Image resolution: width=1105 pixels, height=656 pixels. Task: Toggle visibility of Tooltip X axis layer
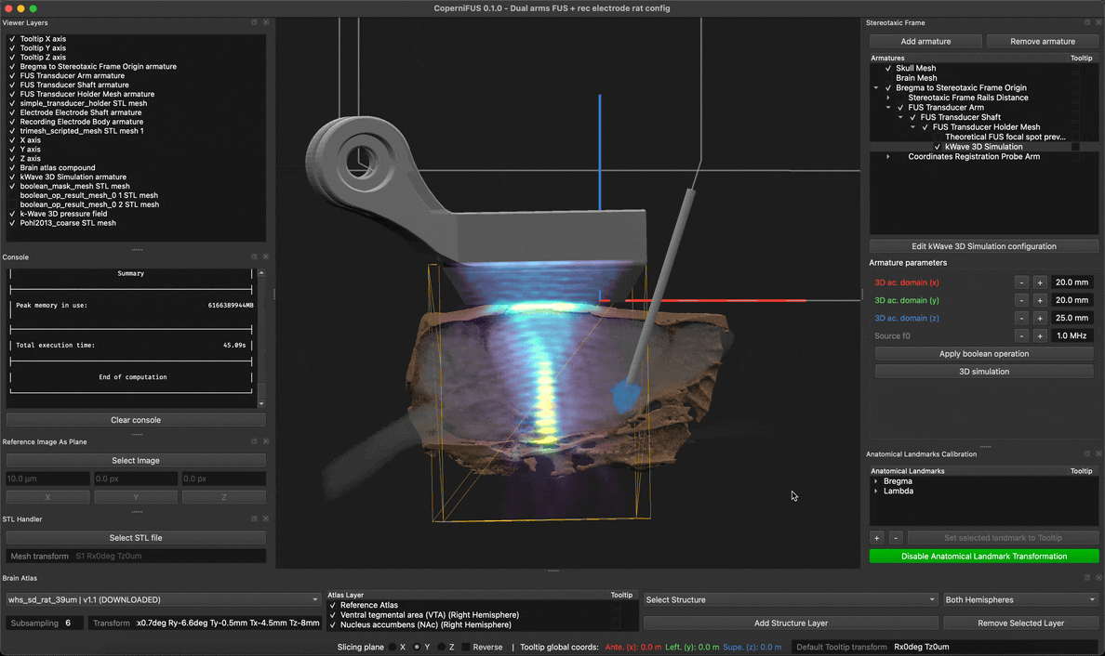12,39
